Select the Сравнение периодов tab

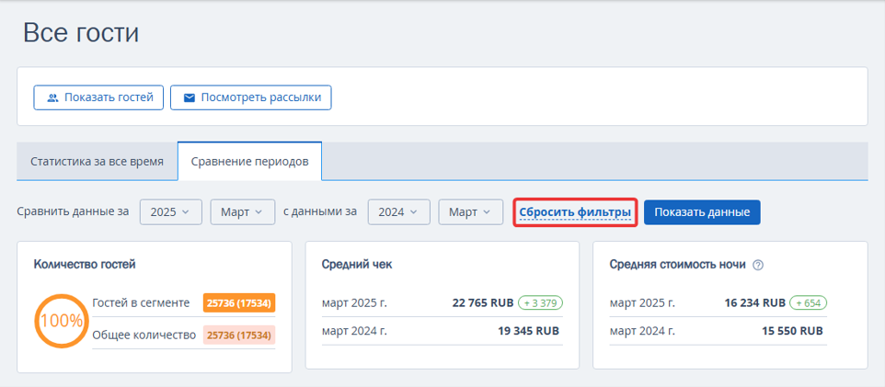[x=249, y=162]
